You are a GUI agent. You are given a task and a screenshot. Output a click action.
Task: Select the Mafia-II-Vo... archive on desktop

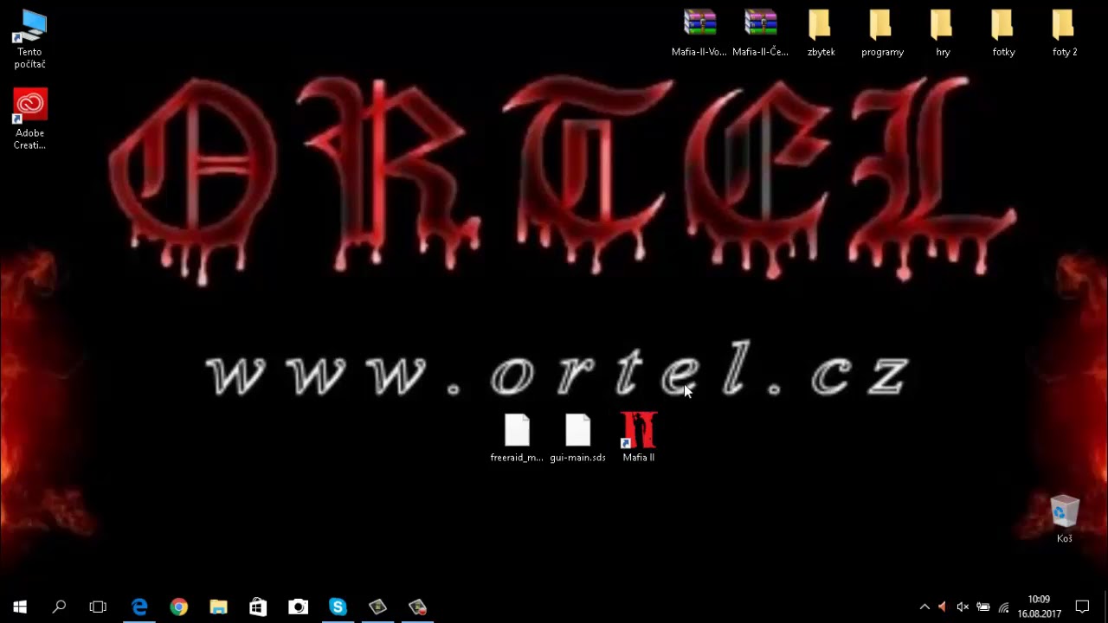[699, 34]
